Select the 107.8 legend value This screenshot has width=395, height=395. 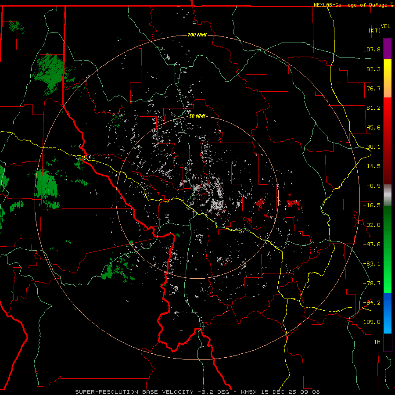tap(372, 49)
